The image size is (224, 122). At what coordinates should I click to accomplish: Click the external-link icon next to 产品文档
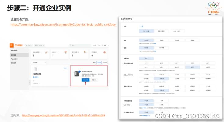[17, 59]
